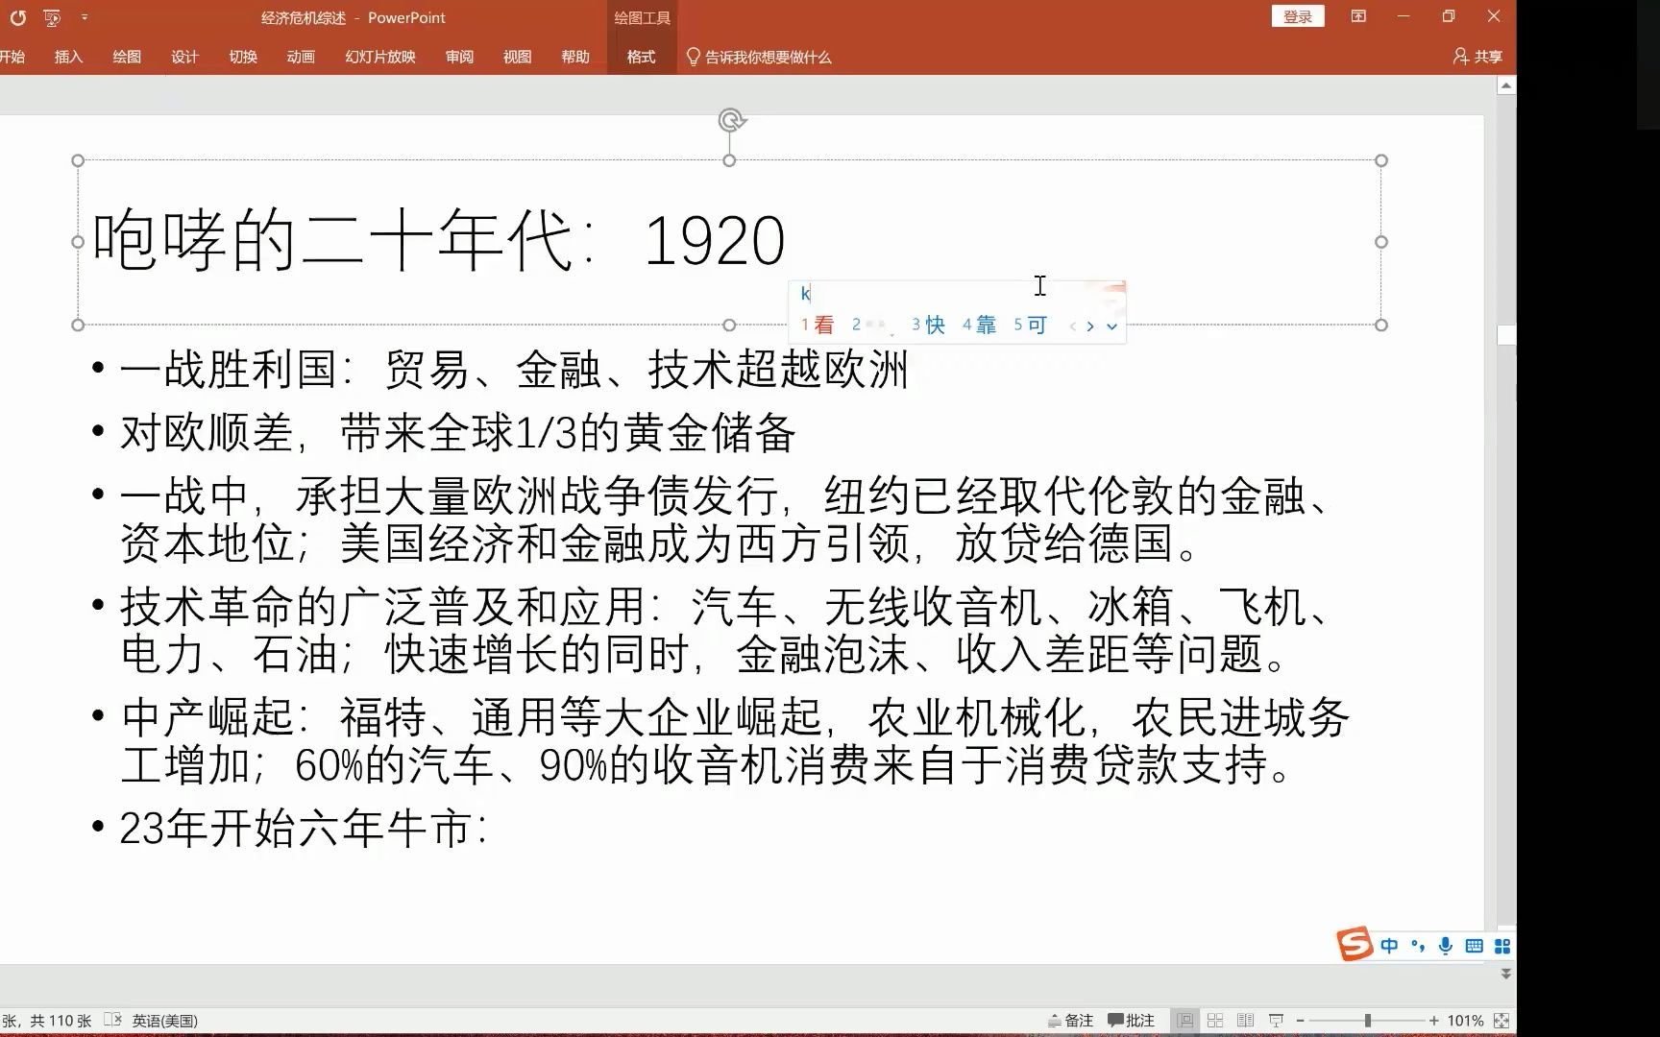Select the 审阅 (Review) tab
This screenshot has width=1660, height=1037.
point(459,57)
